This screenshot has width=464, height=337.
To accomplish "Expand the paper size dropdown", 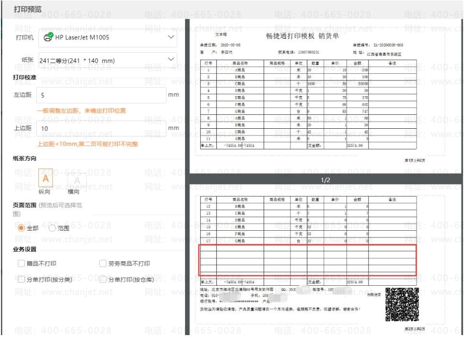I will pyautogui.click(x=171, y=59).
